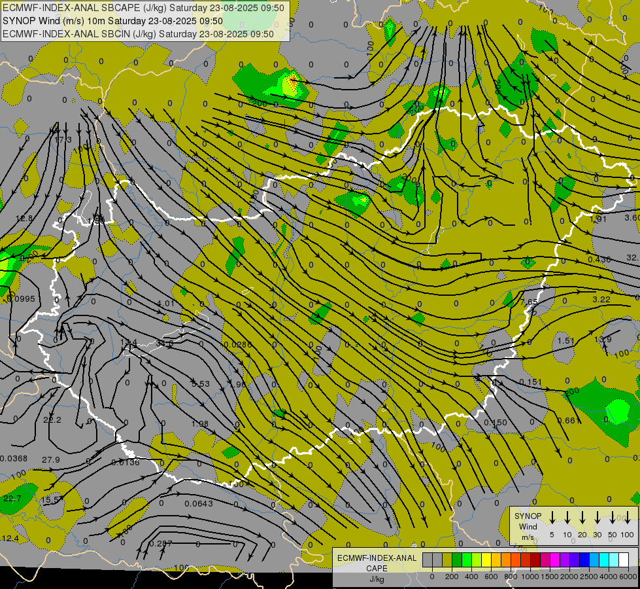640x589 pixels.
Task: Click the SYNOP Wind 10m title line
Action: click(x=112, y=21)
